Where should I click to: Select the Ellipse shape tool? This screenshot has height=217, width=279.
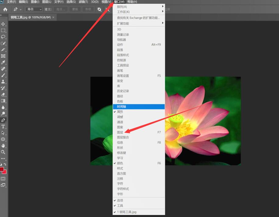pos(3,139)
